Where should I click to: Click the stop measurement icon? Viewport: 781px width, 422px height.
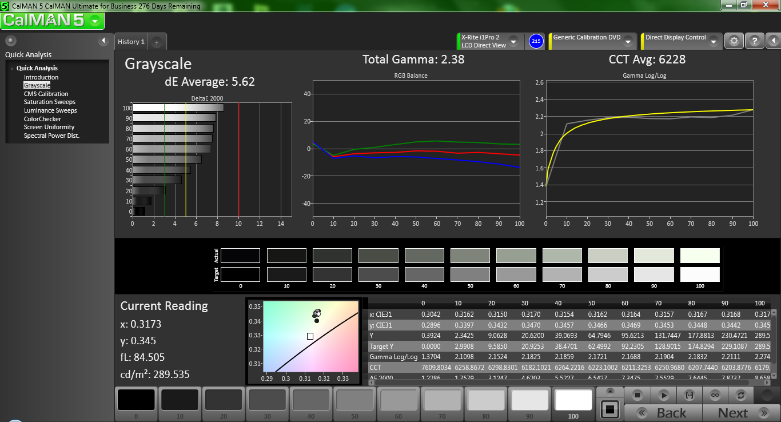pos(637,395)
